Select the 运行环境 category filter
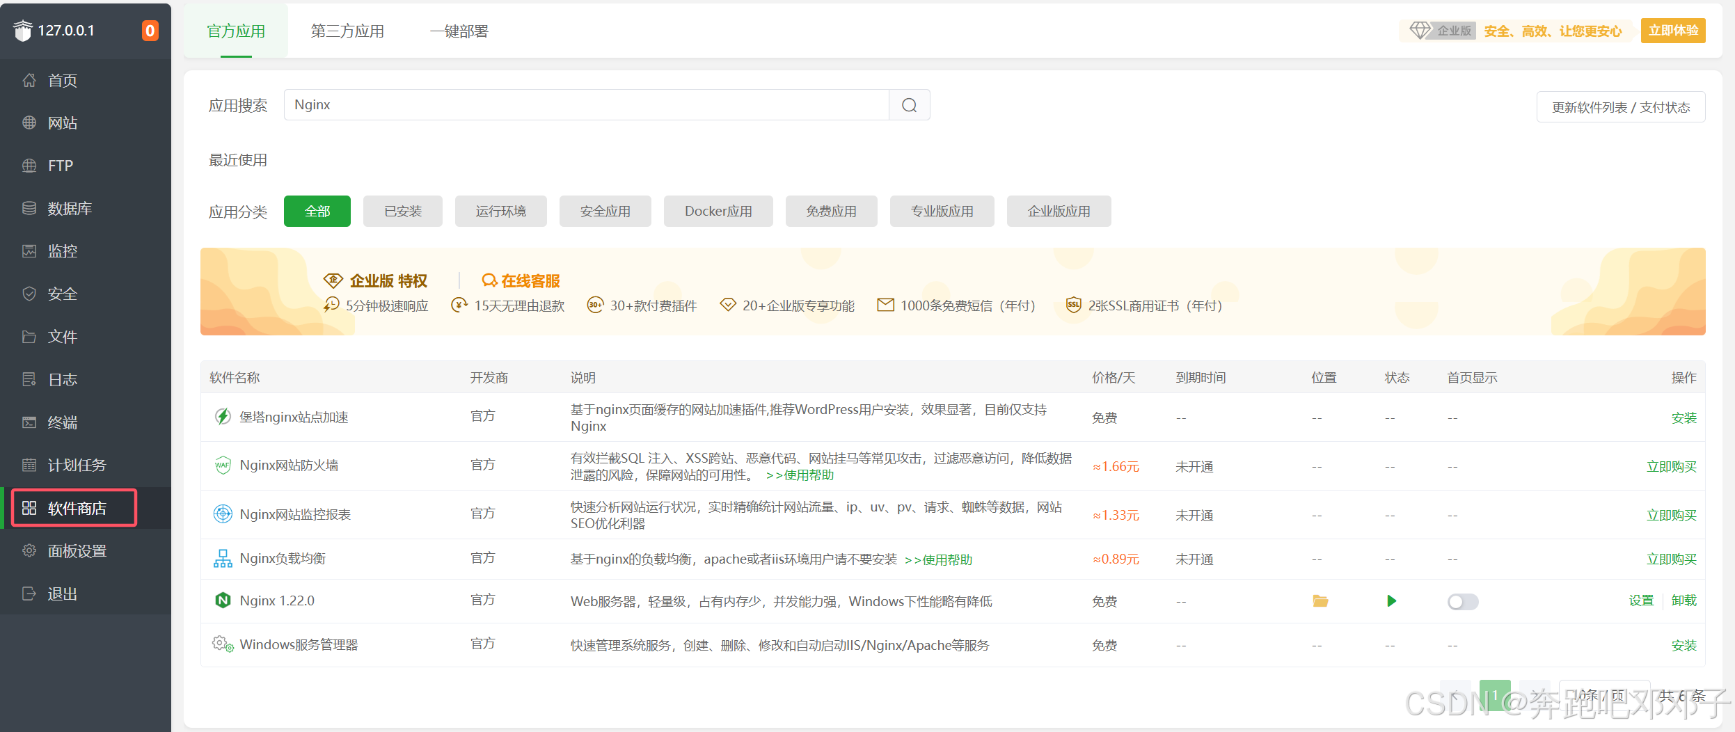 pyautogui.click(x=501, y=212)
